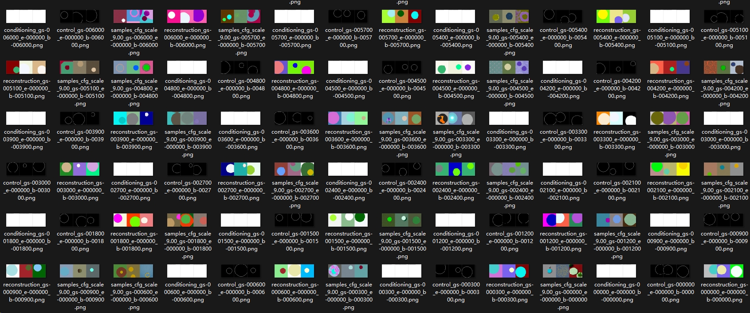Select thumbnail of samples_cfg_scale_9.00_gs-002700_e-000000_b-002700.png
This screenshot has width=750, height=313.
click(295, 169)
